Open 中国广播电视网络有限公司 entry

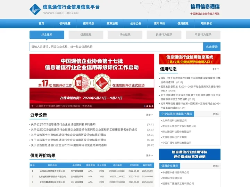point(177,143)
